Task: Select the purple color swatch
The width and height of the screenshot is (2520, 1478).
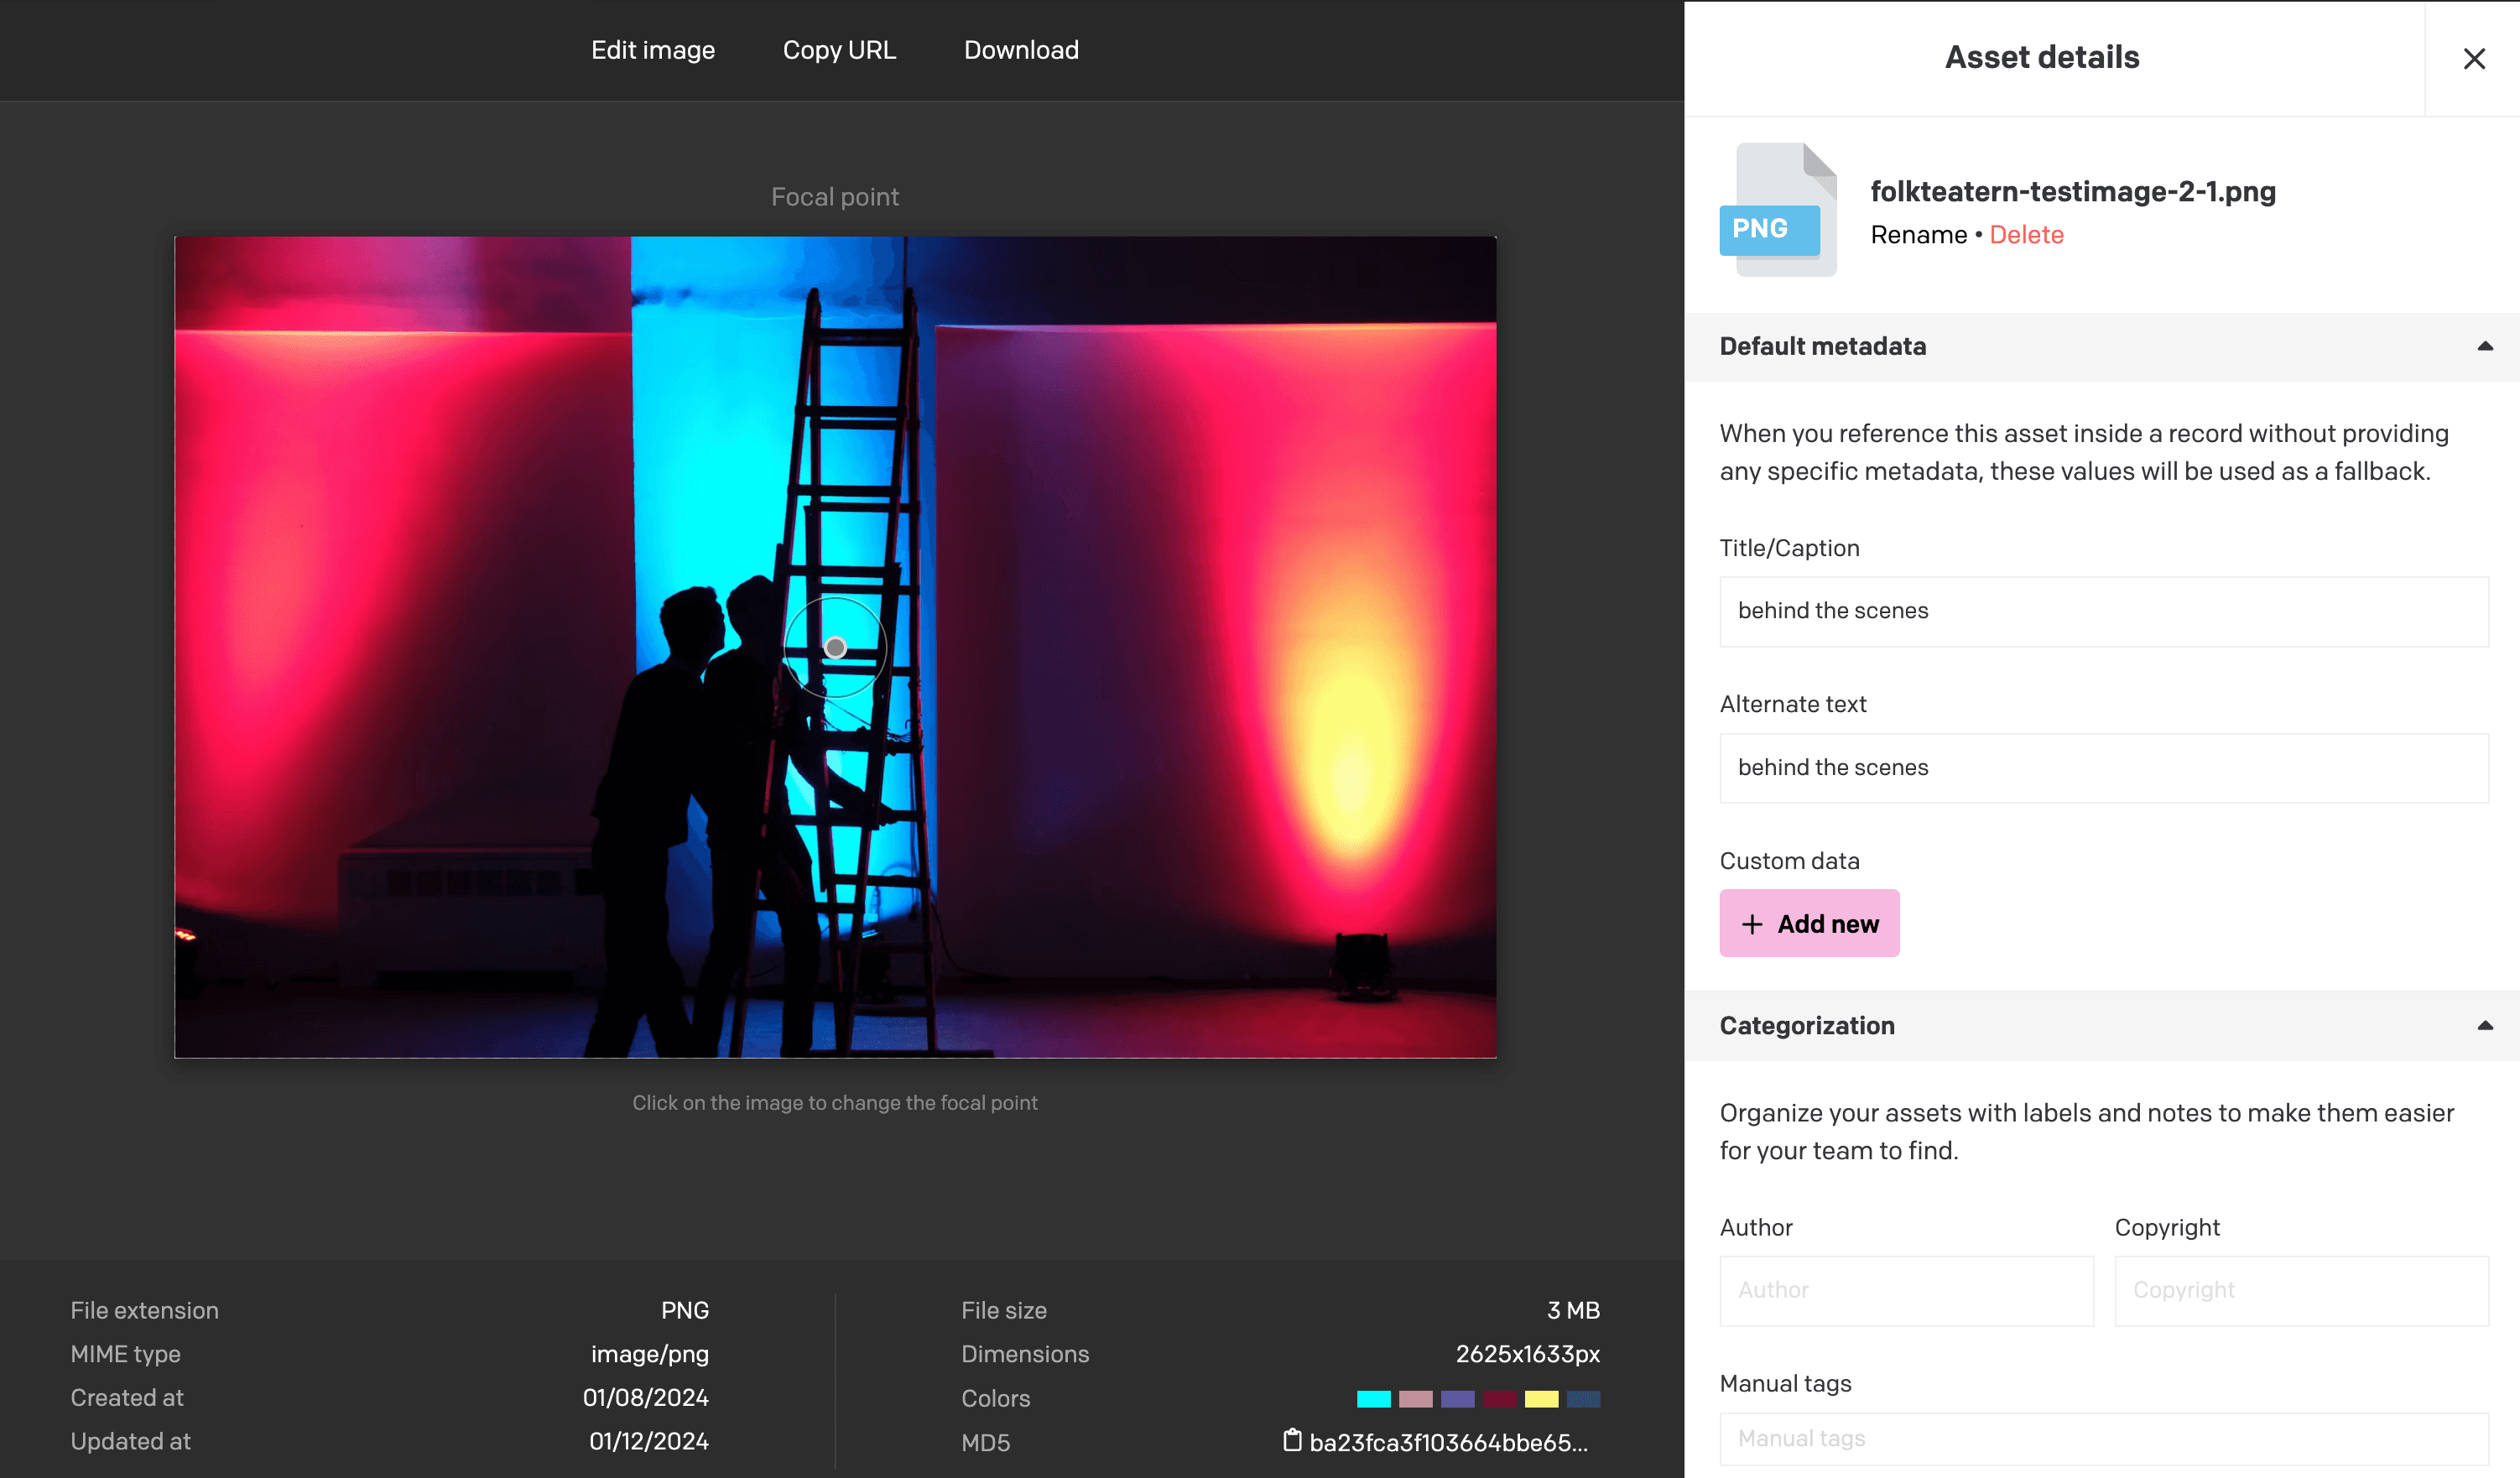Action: coord(1457,1398)
